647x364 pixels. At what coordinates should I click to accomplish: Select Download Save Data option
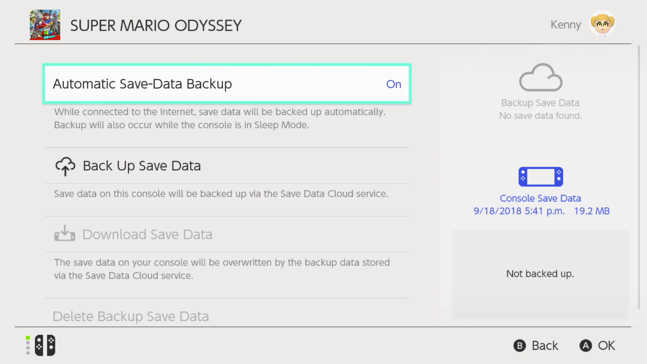(x=227, y=234)
